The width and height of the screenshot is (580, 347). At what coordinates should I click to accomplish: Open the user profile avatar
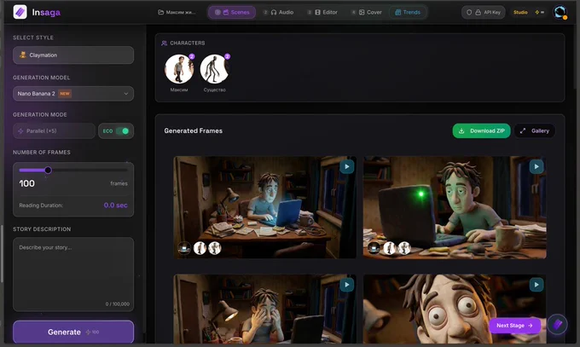pyautogui.click(x=560, y=12)
